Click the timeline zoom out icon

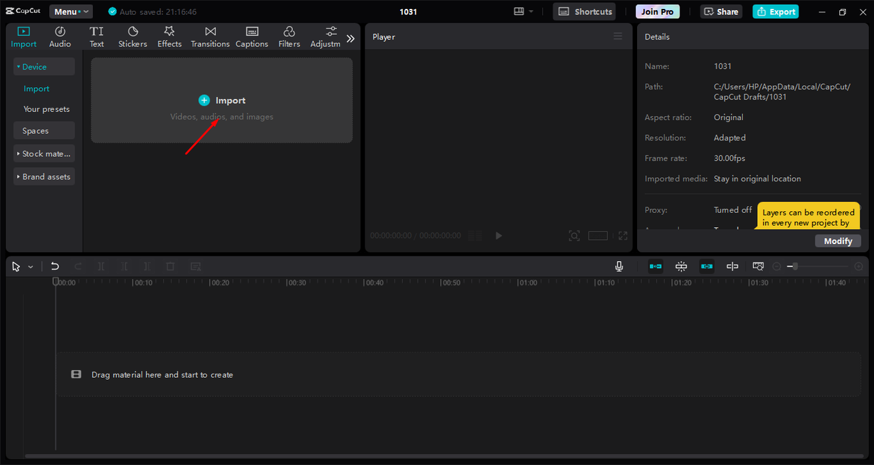coord(776,267)
